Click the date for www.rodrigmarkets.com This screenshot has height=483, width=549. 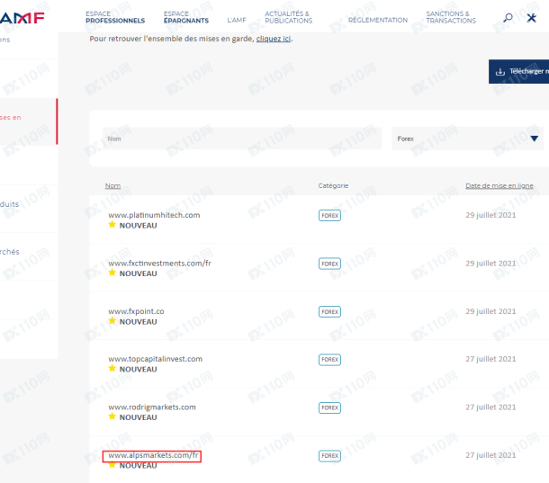pos(490,407)
